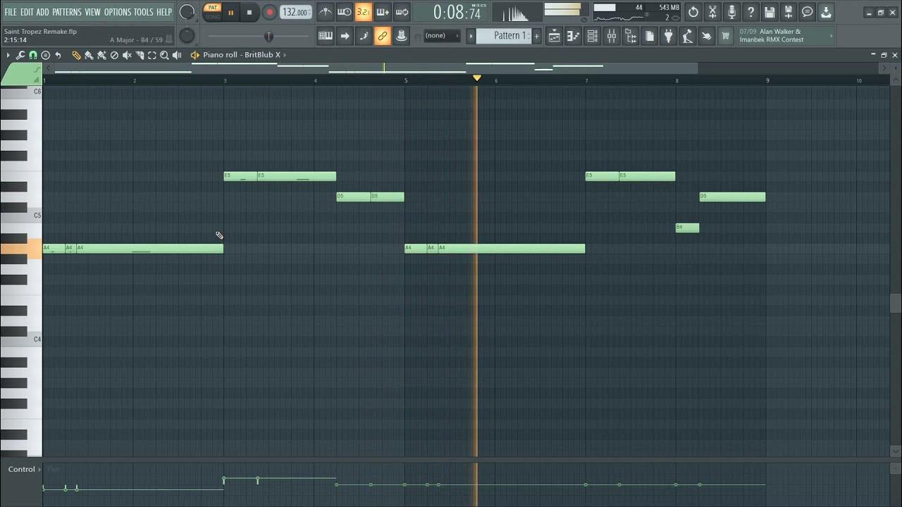Add a new pattern with plus button
Screen dimensions: 902x507
click(536, 36)
